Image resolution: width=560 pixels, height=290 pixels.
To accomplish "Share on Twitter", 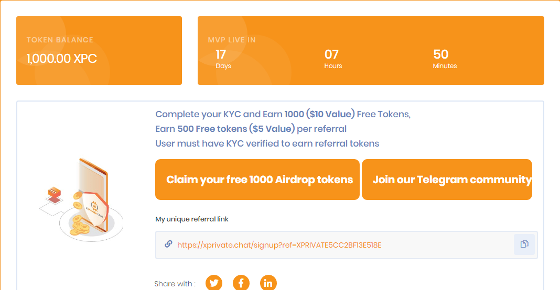I will pos(214,283).
